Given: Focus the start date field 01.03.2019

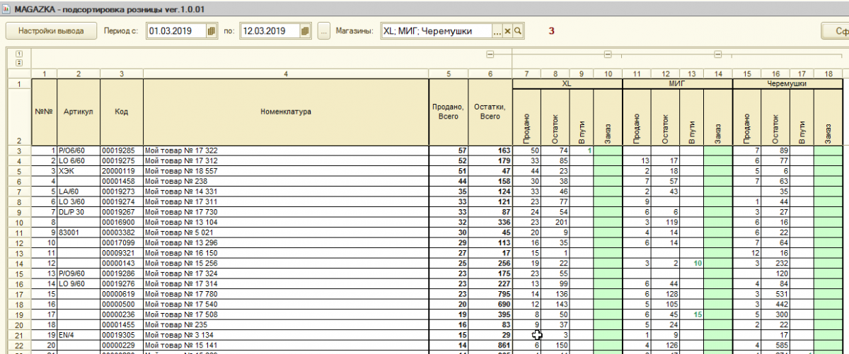Looking at the screenshot, I should (x=177, y=31).
